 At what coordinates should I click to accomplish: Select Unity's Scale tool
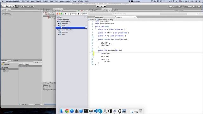coord(13,6)
